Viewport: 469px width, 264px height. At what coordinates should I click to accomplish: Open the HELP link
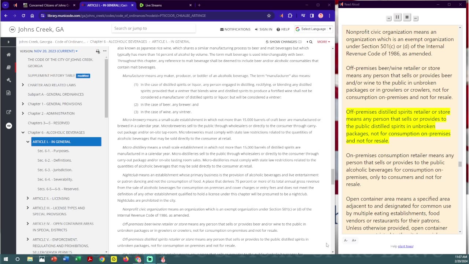tap(283, 29)
